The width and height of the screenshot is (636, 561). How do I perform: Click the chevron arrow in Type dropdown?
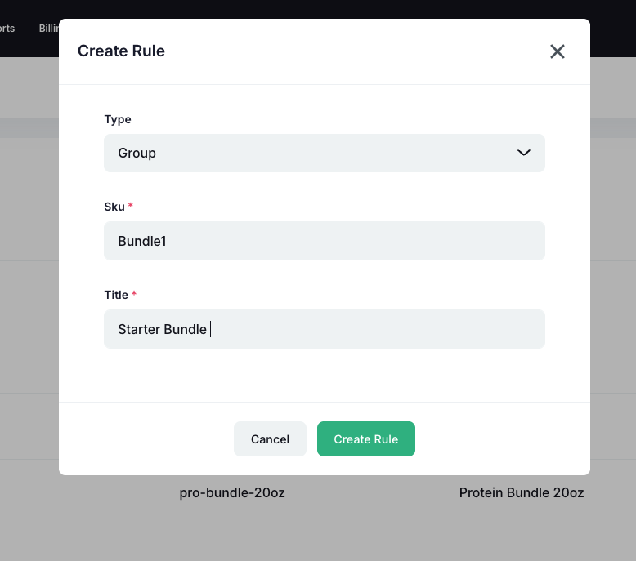click(524, 153)
